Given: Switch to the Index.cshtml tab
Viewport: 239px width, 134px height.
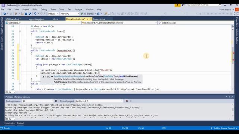Looking at the screenshot, I should click(x=99, y=19).
